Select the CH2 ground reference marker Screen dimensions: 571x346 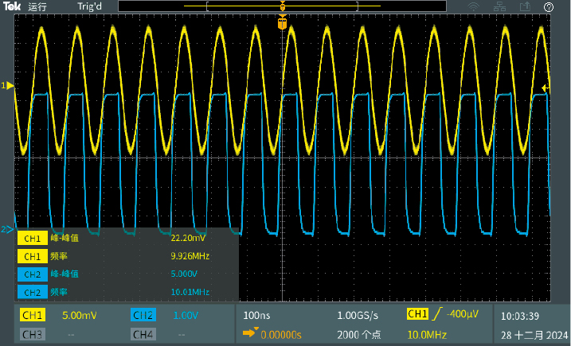tap(7, 230)
